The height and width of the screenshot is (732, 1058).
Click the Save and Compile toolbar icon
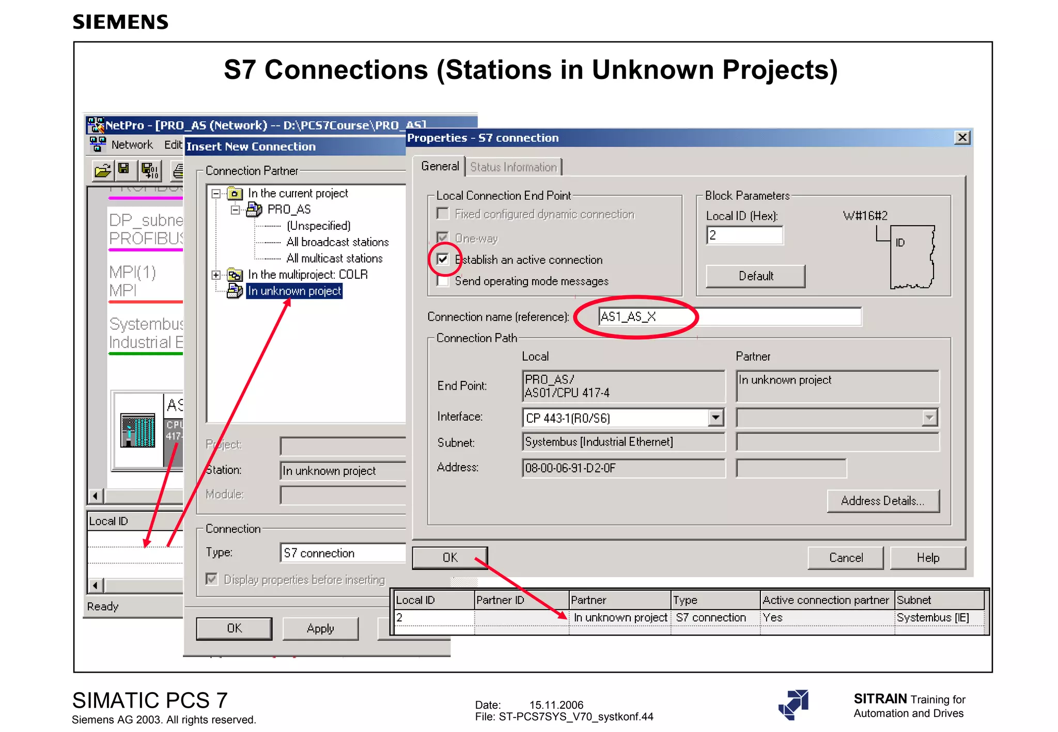coord(150,170)
